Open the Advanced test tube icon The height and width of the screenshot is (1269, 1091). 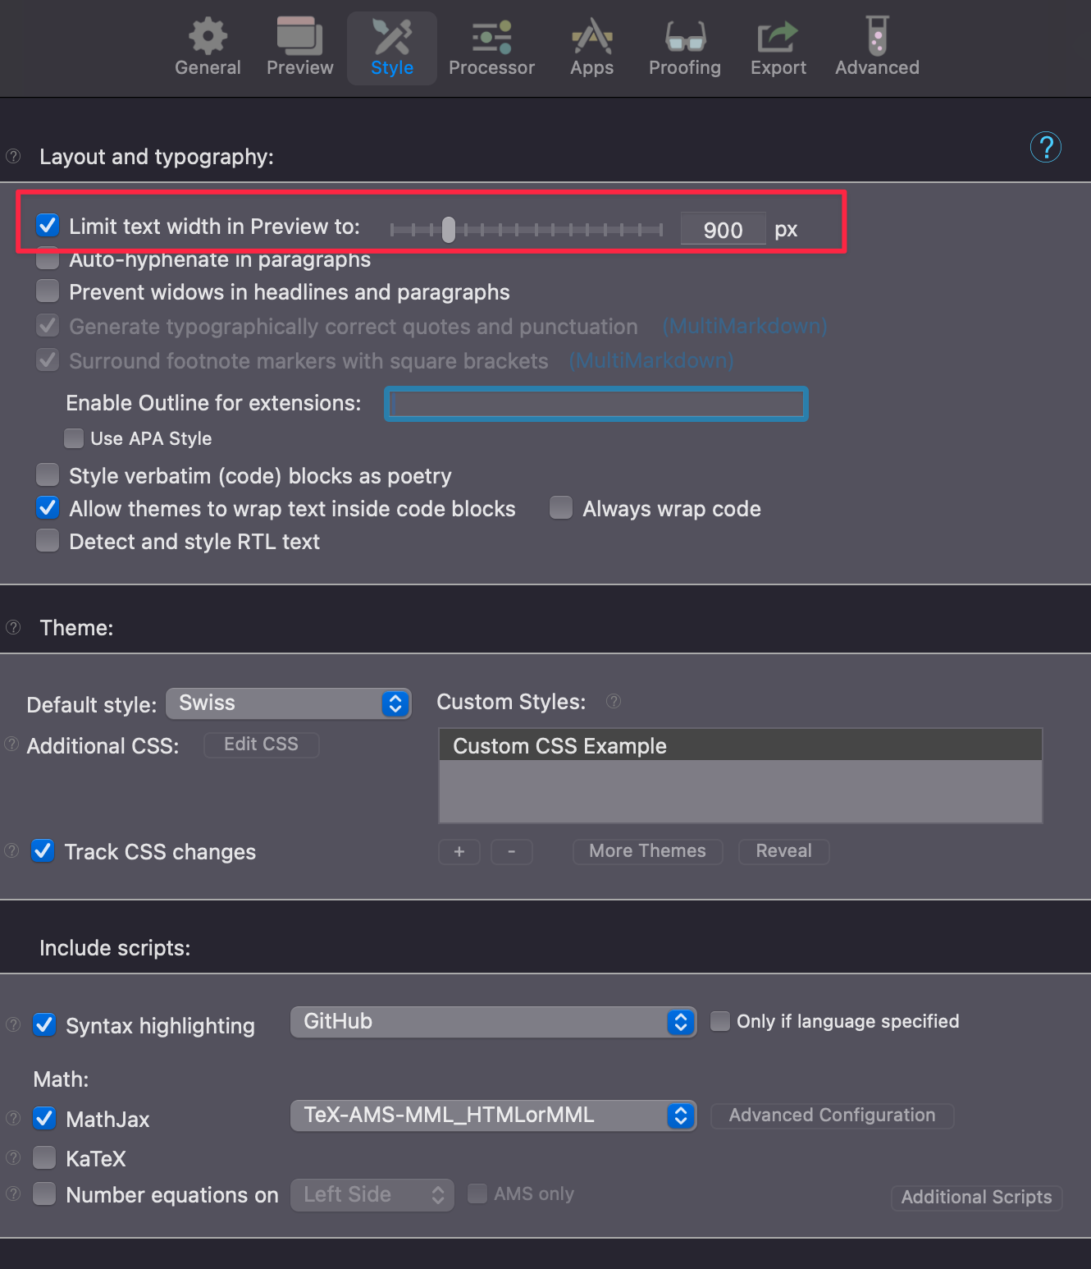877,37
